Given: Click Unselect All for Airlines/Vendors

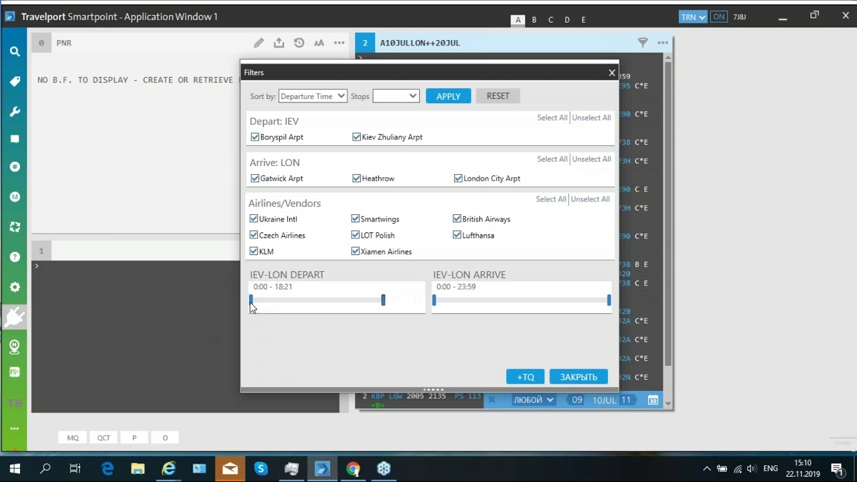Looking at the screenshot, I should click(x=590, y=199).
